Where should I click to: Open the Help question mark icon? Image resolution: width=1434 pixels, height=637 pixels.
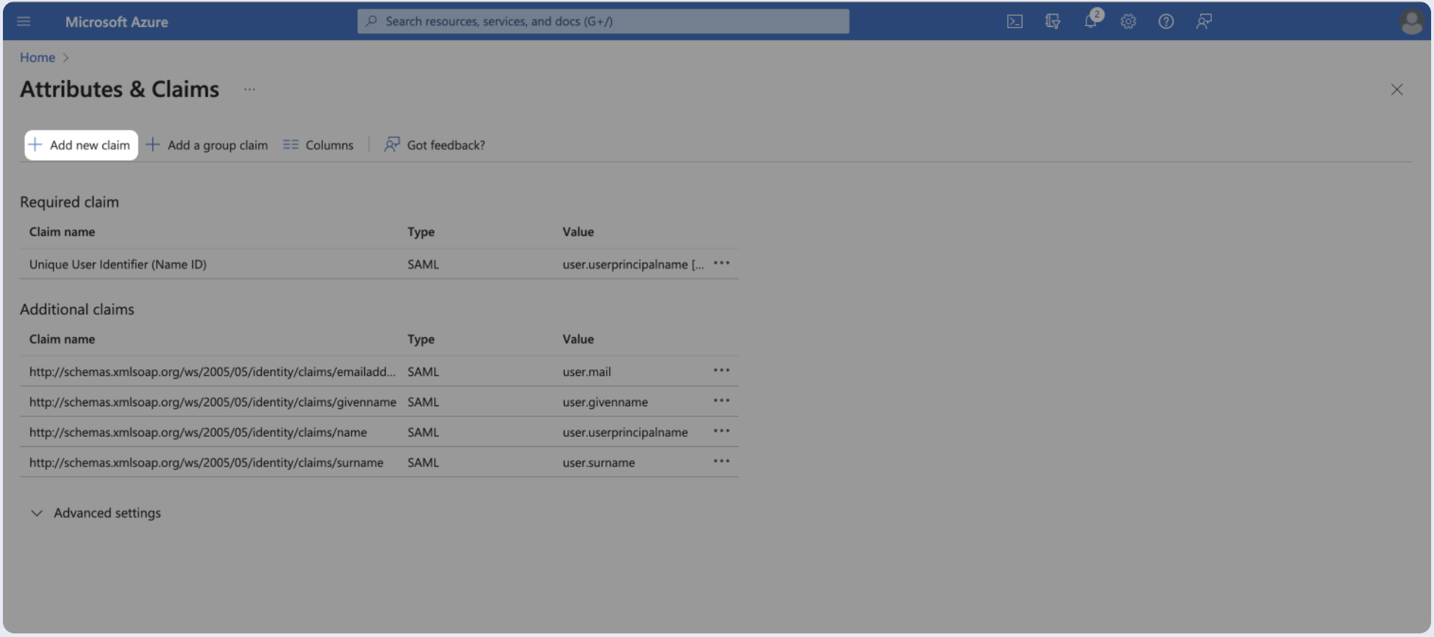tap(1165, 22)
